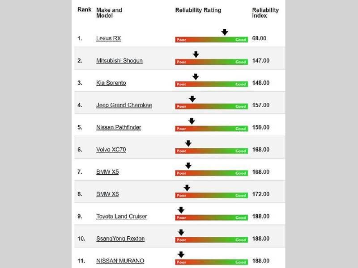Click the BMW X6 reliability rating bar
Image resolution: width=358 pixels, height=268 pixels.
[x=211, y=196]
